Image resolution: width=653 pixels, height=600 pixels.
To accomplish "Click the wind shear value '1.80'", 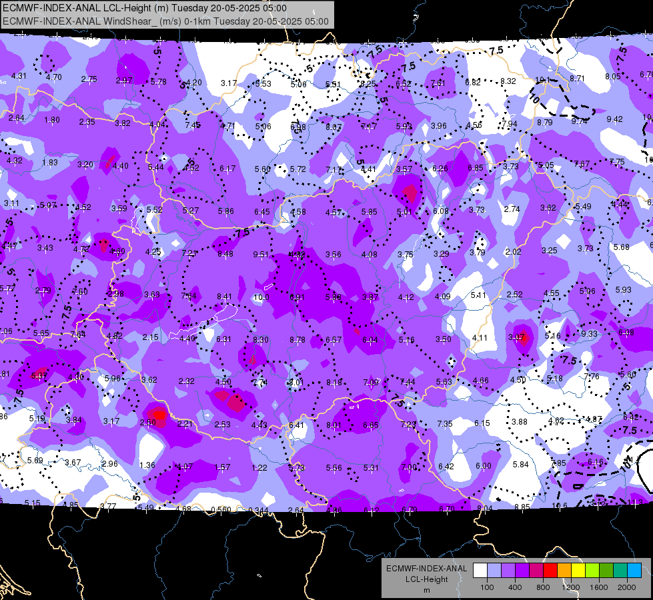I will 52,120.
